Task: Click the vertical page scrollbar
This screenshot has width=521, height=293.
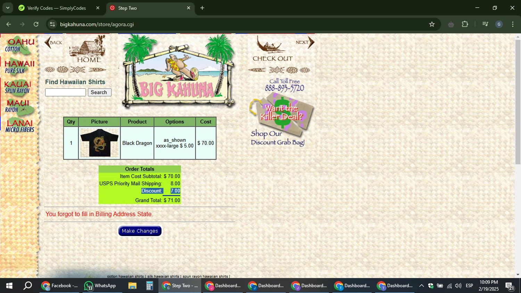Action: click(x=518, y=102)
